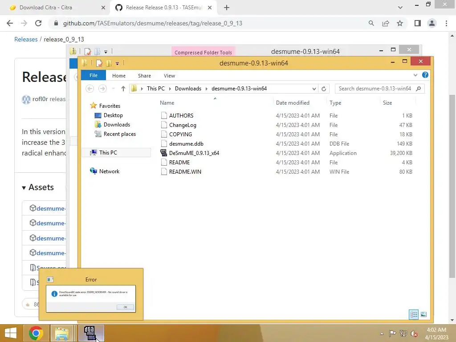Screen dimensions: 456x342
Task: Select the ChangeLog file
Action: click(183, 125)
